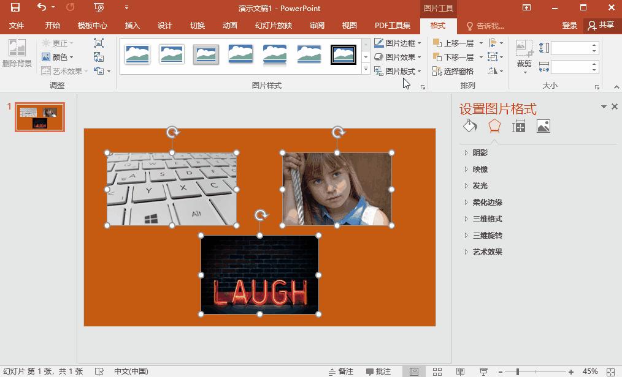Switch to the 插入 (Insert) ribbon tab

131,26
